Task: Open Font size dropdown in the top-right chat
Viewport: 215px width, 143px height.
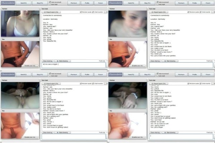Action: click(x=210, y=61)
